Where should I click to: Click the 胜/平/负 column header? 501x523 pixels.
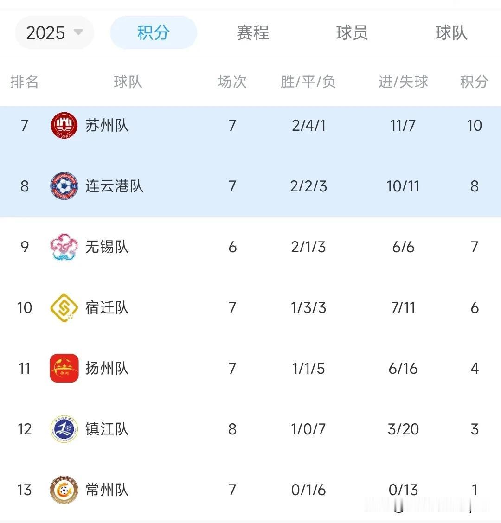pos(308,82)
